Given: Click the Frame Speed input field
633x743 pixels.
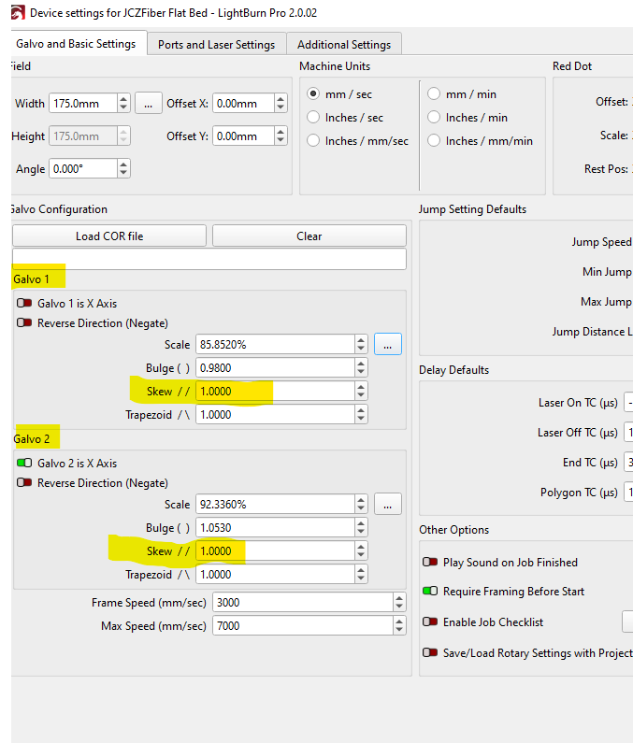Looking at the screenshot, I should pyautogui.click(x=295, y=603).
